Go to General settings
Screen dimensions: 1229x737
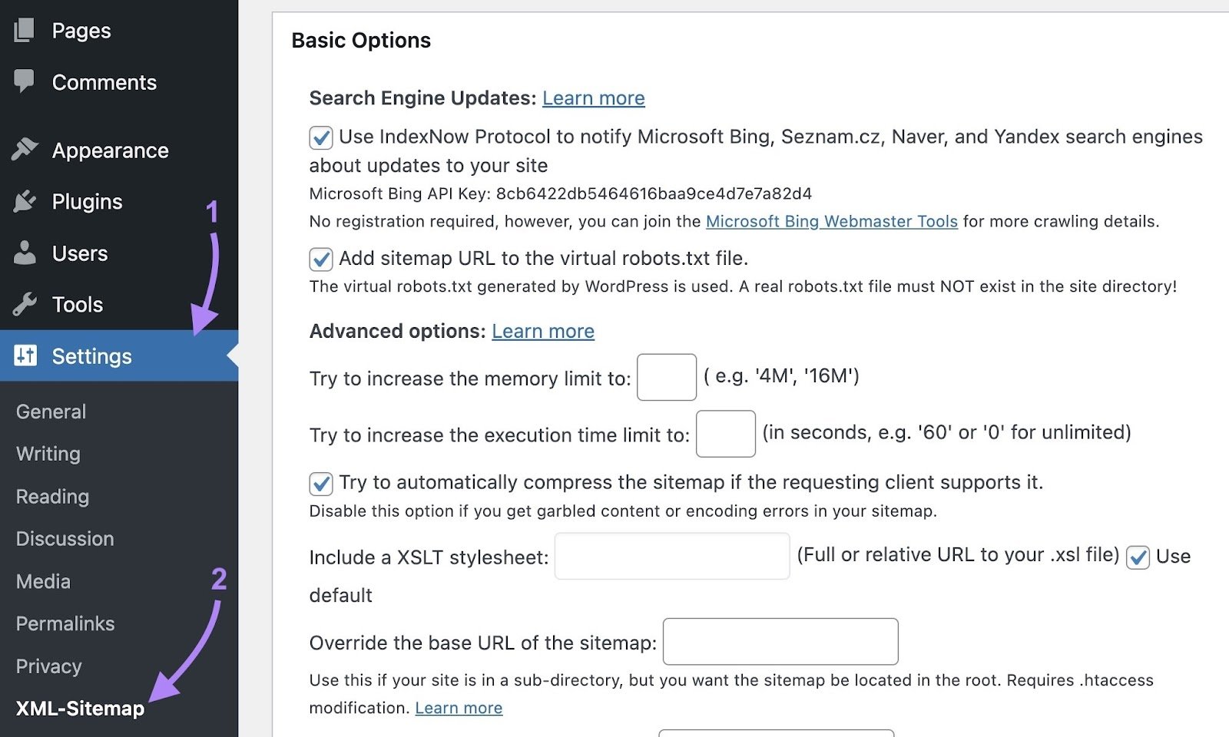tap(50, 411)
